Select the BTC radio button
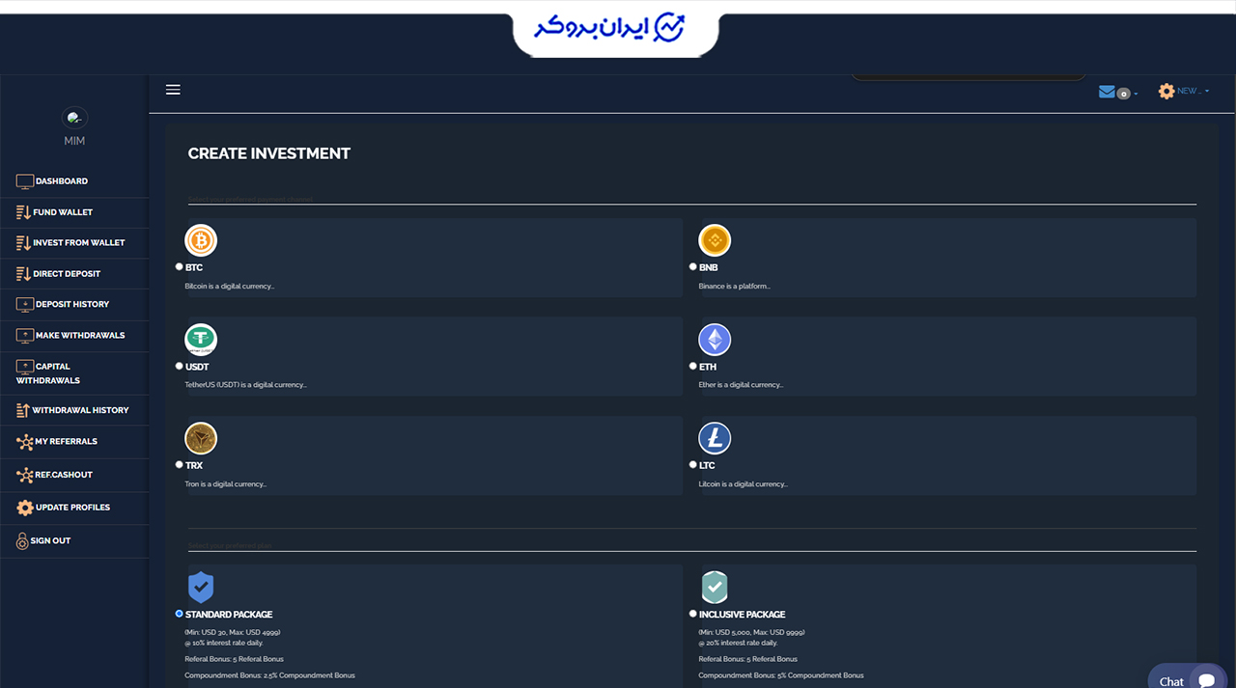This screenshot has height=688, width=1236. tap(180, 266)
